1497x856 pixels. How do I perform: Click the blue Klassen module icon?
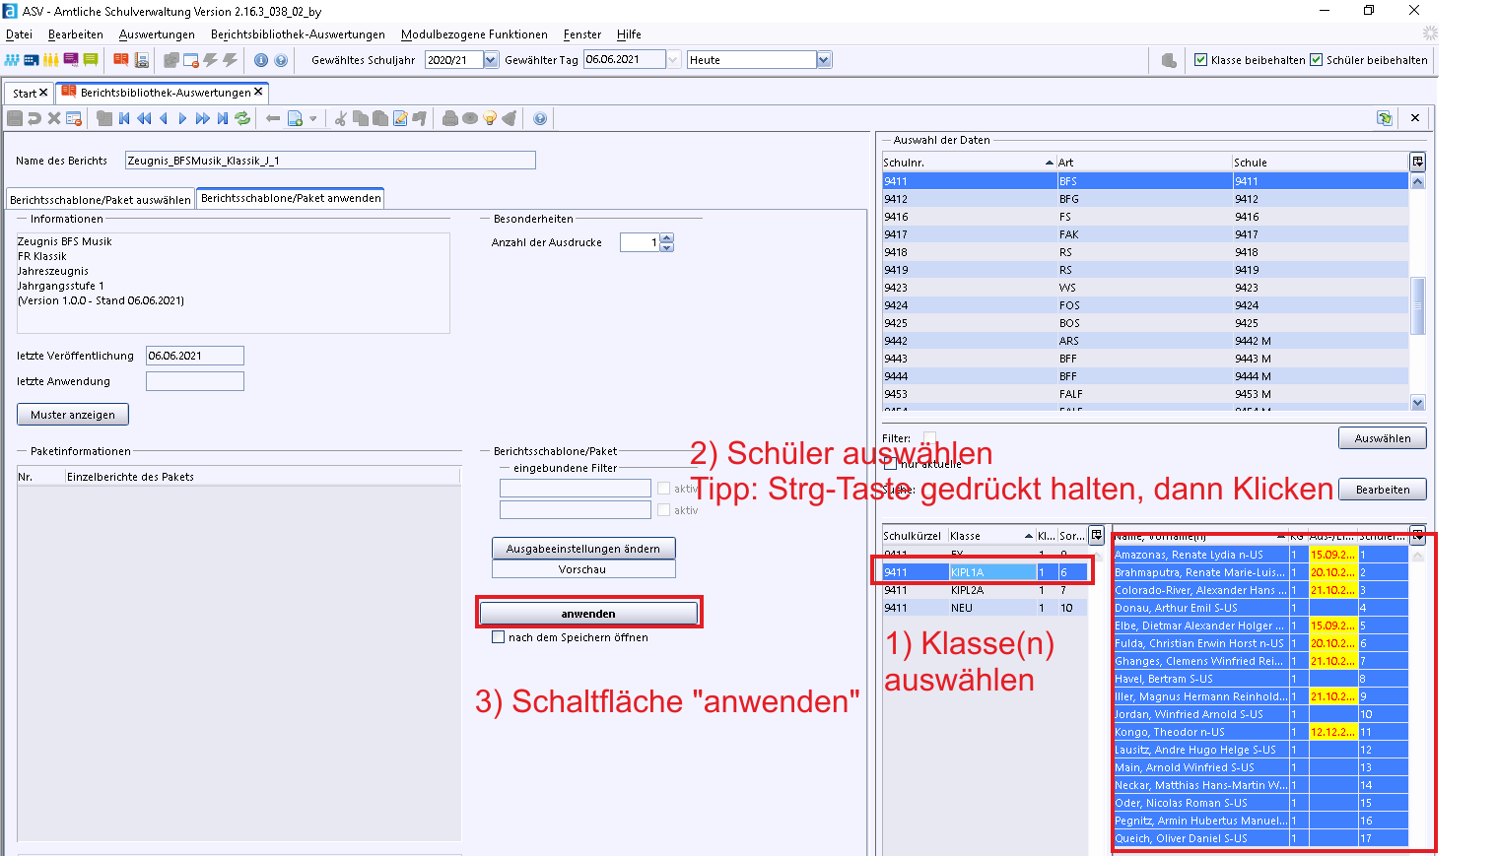point(32,60)
